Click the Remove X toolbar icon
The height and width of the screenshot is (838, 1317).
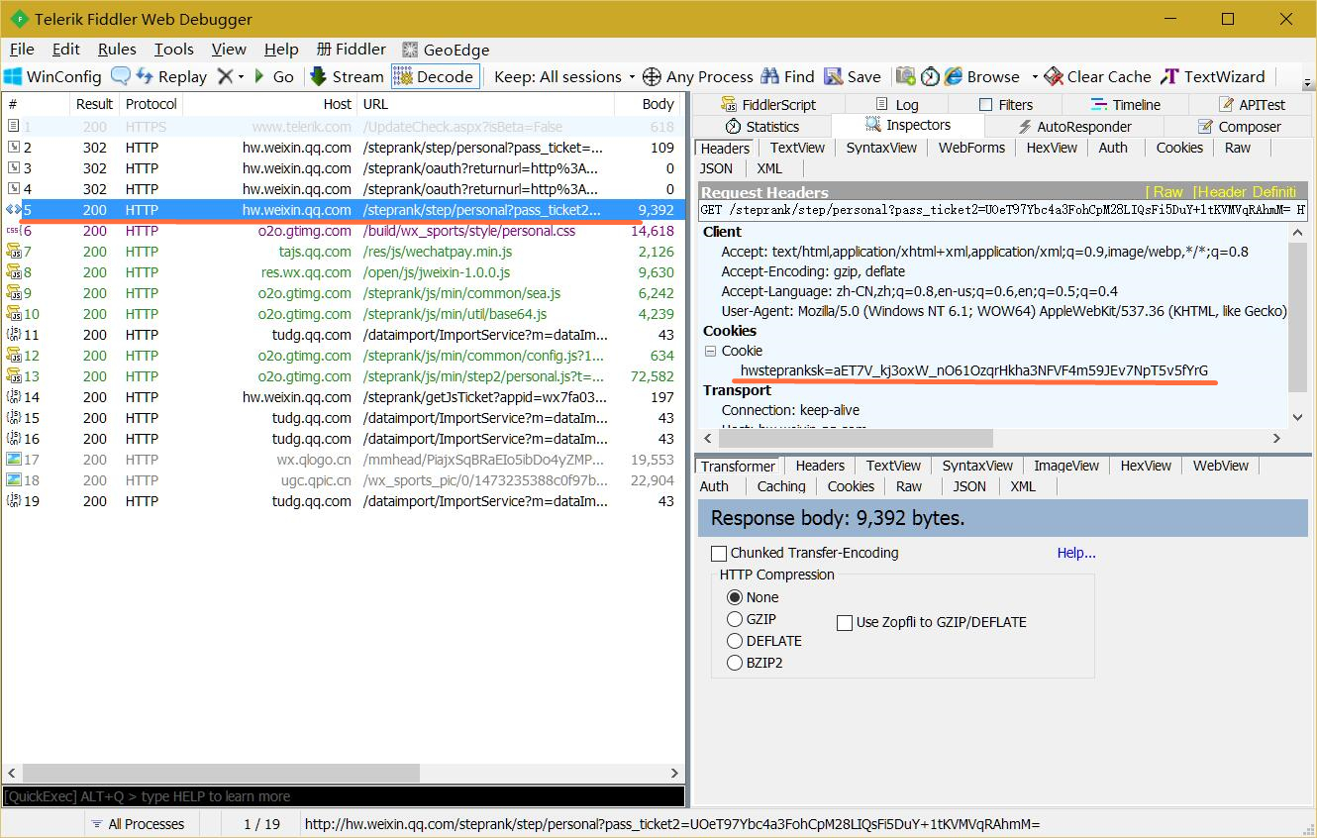point(226,76)
